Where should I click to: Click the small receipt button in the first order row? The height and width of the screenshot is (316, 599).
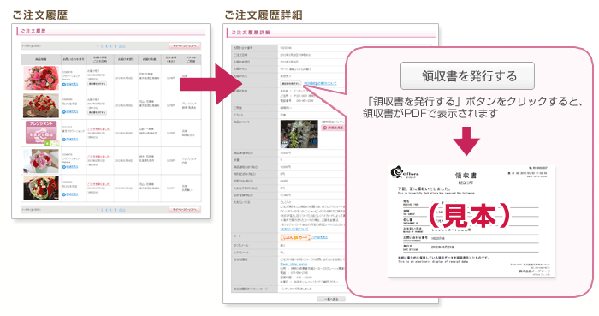pyautogui.click(x=97, y=84)
